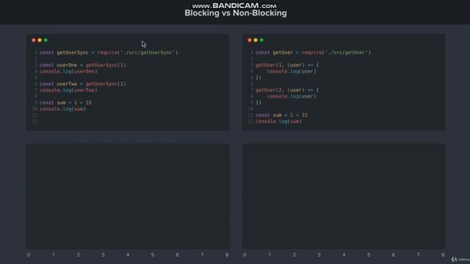Image resolution: width=470 pixels, height=264 pixels.
Task: Click the green dot of the left code window
Action: click(x=46, y=40)
